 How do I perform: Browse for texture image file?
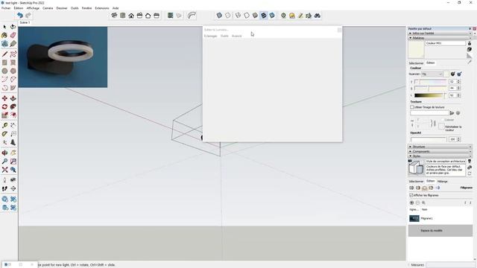click(x=452, y=113)
